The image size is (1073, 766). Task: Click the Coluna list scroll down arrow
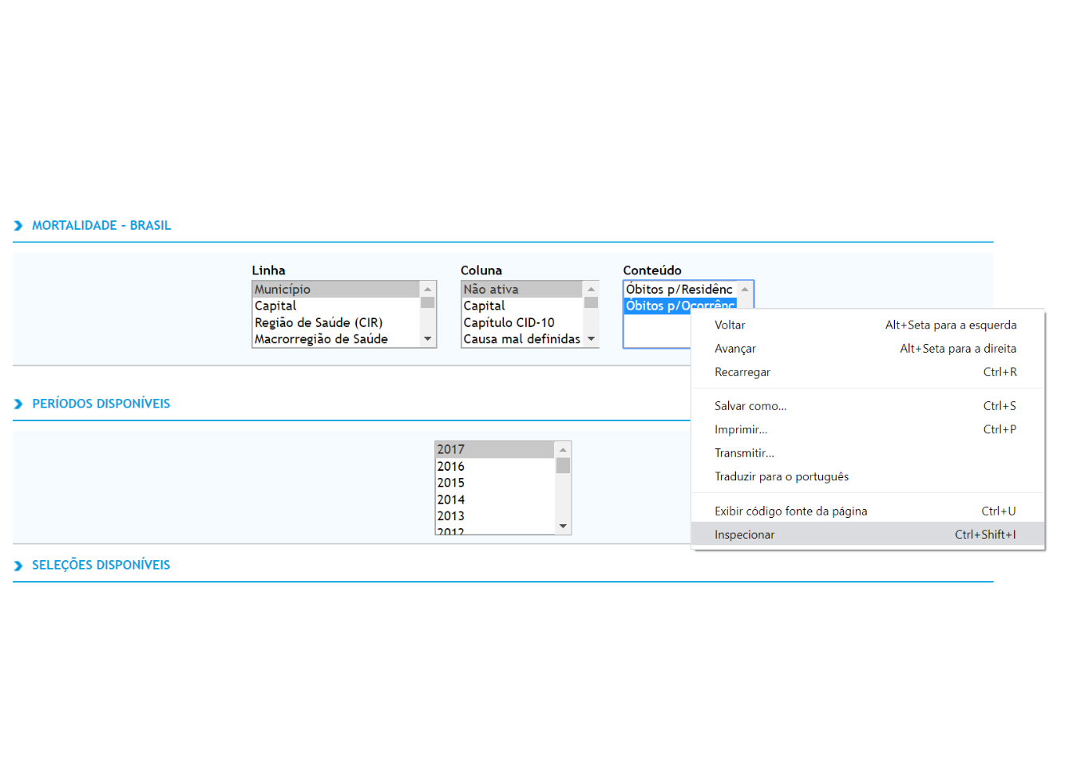tap(591, 339)
